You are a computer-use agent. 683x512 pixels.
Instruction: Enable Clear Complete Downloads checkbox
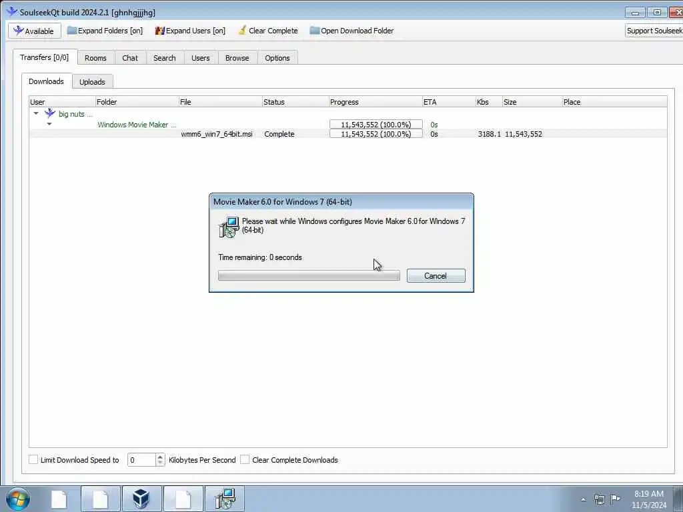245,459
